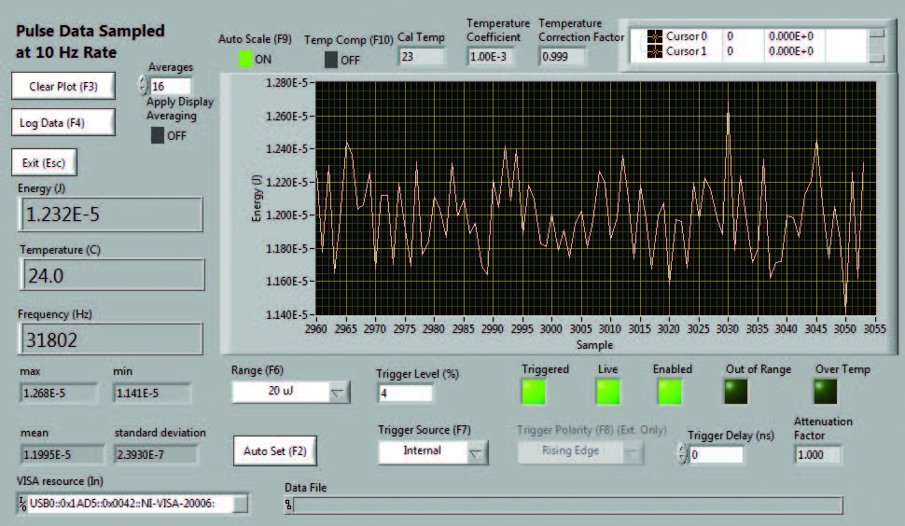Click the Enabled status LED indicator
The image size is (905, 526).
(x=670, y=393)
